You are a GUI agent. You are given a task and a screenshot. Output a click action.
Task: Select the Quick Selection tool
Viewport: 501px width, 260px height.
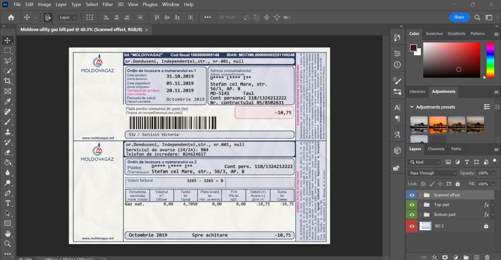(7, 71)
